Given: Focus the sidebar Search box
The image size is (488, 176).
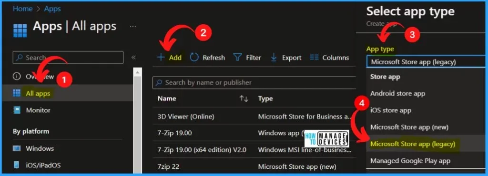Looking at the screenshot, I should (x=68, y=58).
